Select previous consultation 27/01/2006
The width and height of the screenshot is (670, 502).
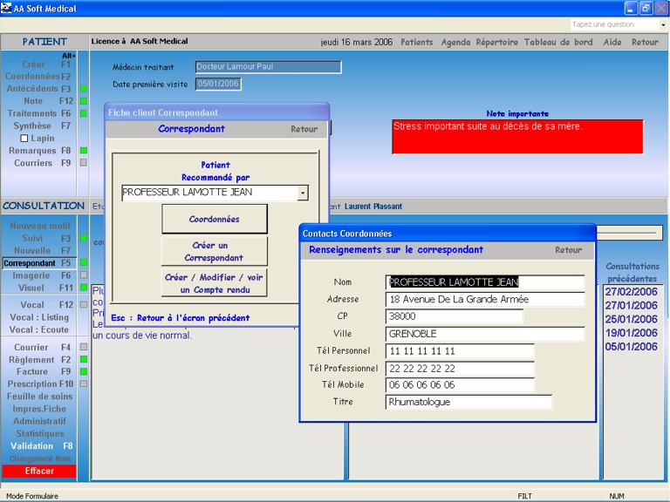[x=631, y=305]
